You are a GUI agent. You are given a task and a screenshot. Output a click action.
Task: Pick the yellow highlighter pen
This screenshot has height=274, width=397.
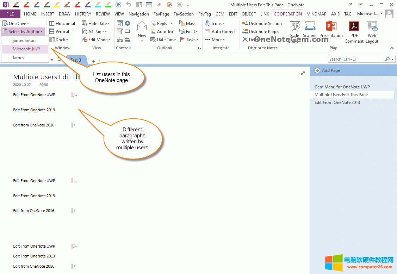(x=57, y=5)
